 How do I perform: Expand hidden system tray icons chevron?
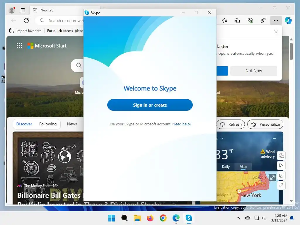pyautogui.click(x=238, y=218)
